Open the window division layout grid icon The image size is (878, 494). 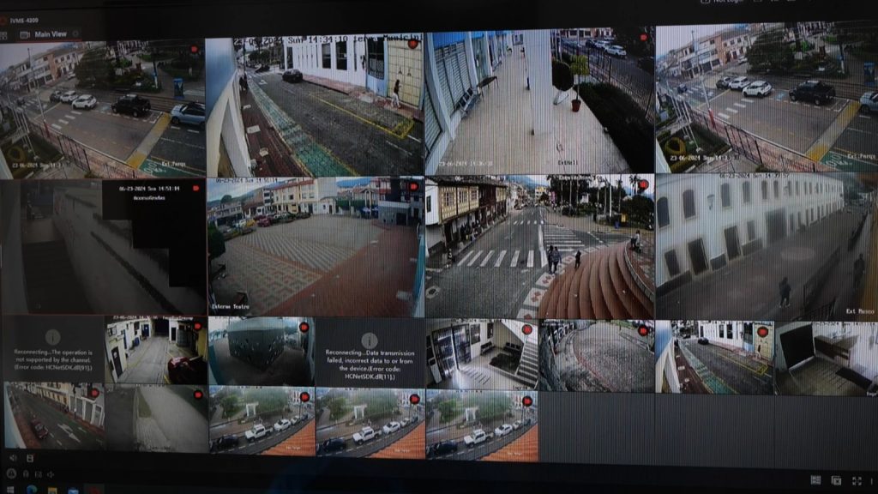(815, 480)
